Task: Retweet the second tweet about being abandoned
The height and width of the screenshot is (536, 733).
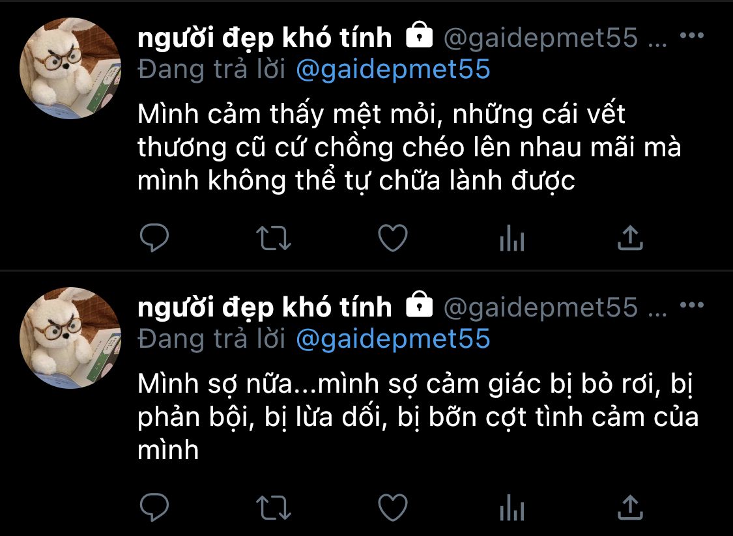Action: coord(274,507)
